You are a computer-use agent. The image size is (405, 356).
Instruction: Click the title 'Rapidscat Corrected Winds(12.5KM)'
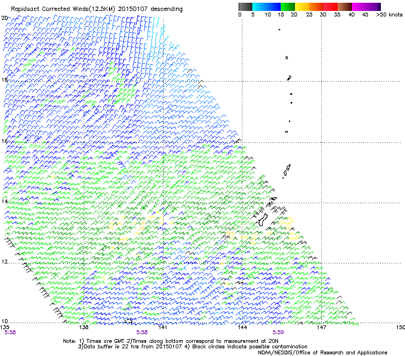coord(63,9)
